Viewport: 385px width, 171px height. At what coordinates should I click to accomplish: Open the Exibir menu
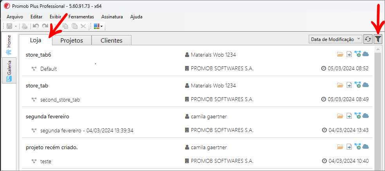click(x=55, y=17)
